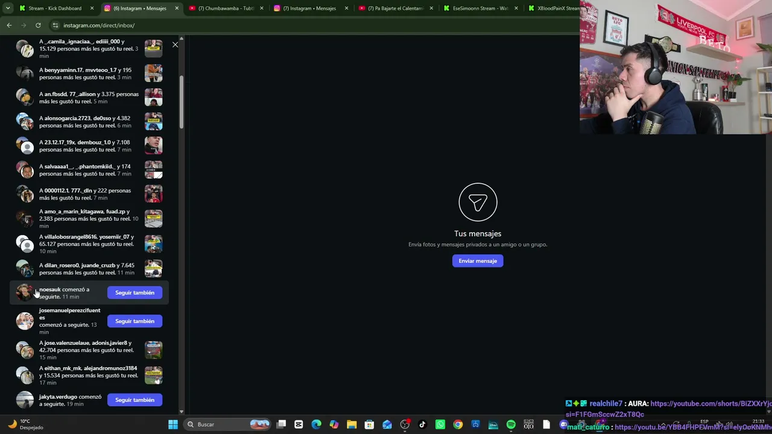Follow back noesauk with Seguir también
The height and width of the screenshot is (434, 772).
(x=134, y=292)
